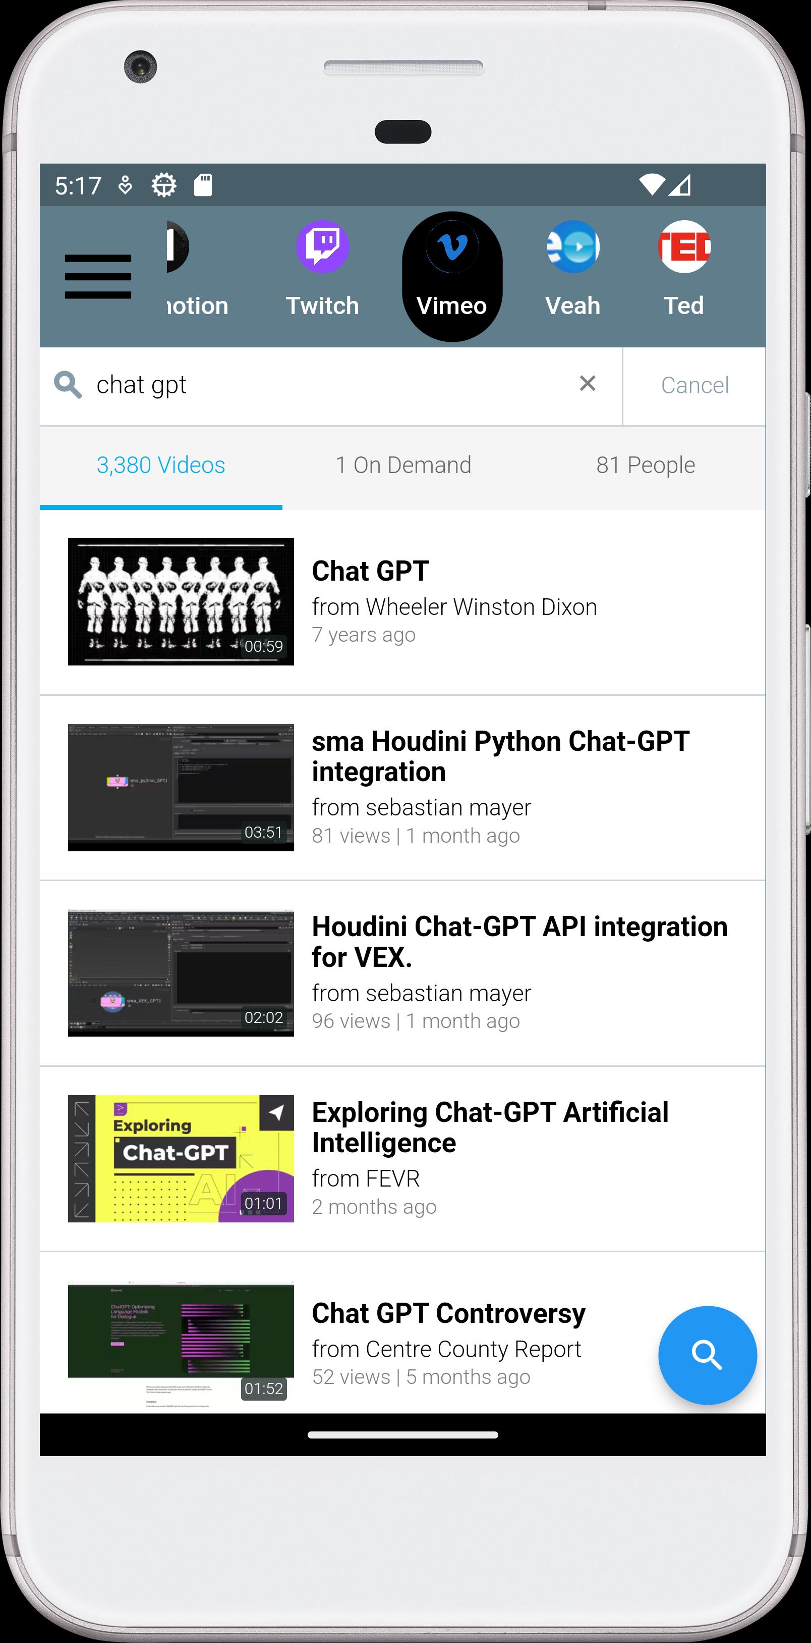The width and height of the screenshot is (811, 1643).
Task: Tap 'from Centre County Report' text
Action: pyautogui.click(x=446, y=1349)
